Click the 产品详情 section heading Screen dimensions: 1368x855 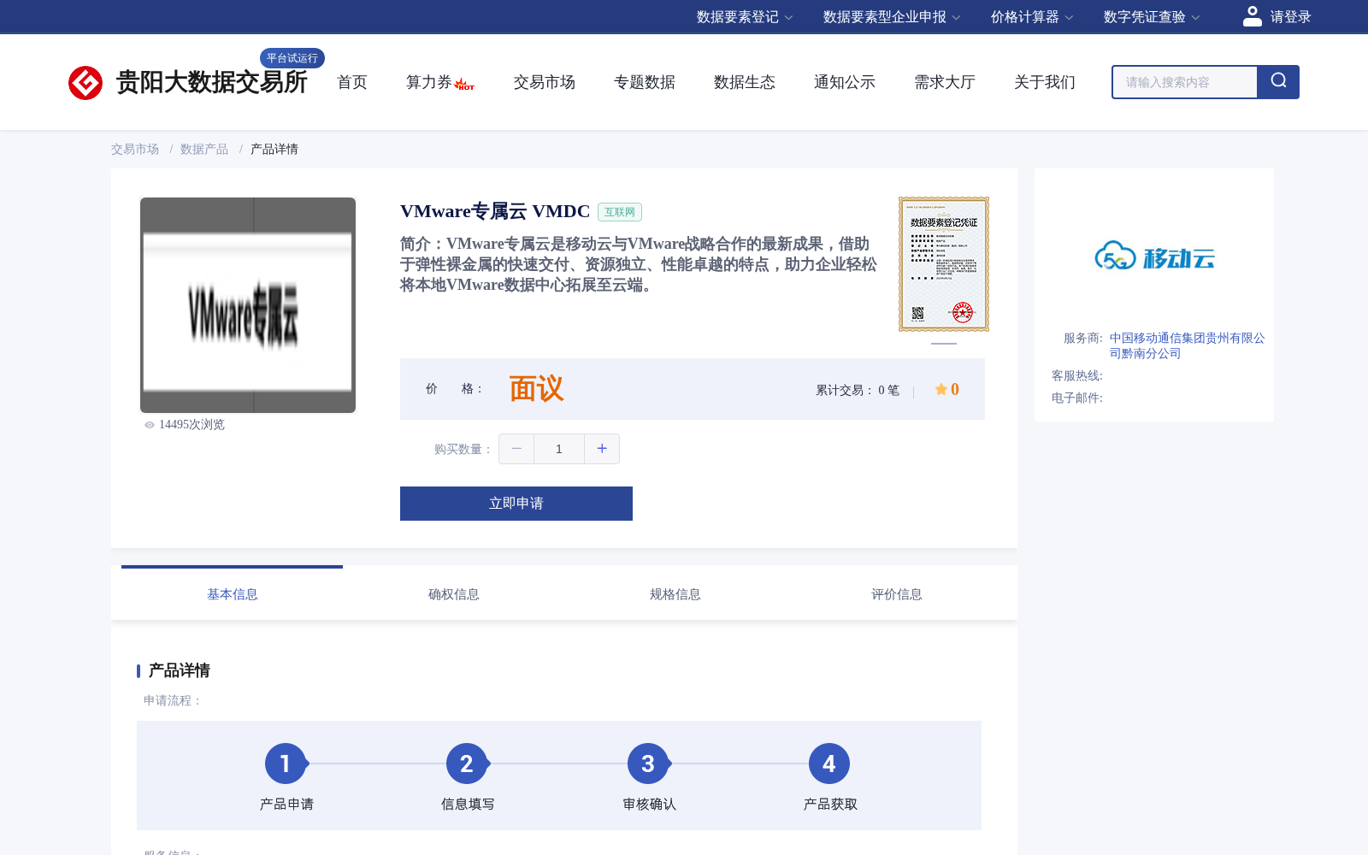coord(180,670)
